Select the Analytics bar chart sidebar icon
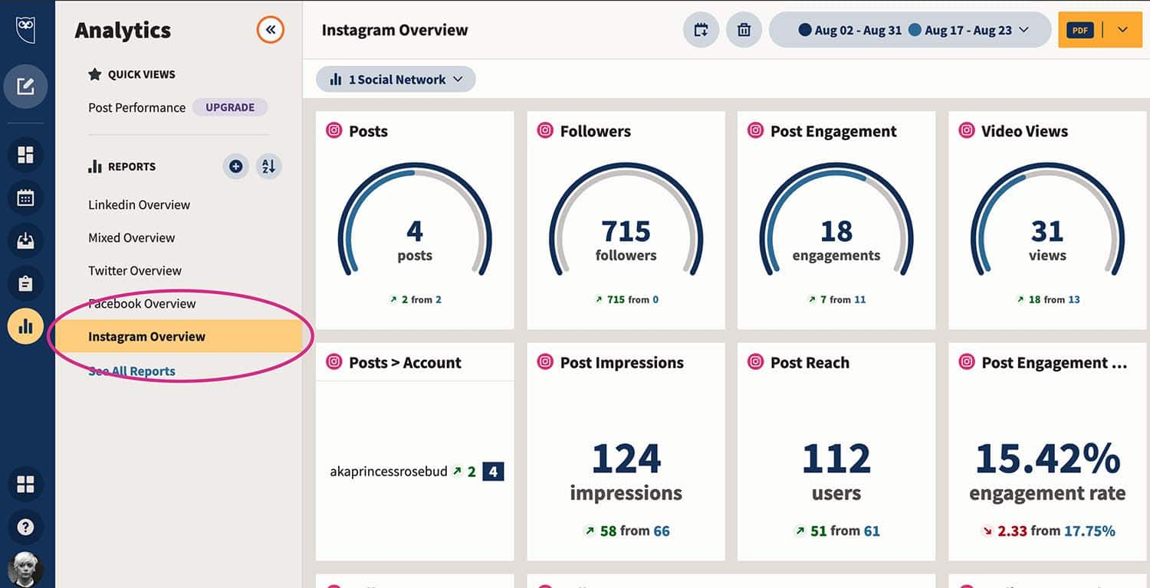1150x588 pixels. [25, 327]
